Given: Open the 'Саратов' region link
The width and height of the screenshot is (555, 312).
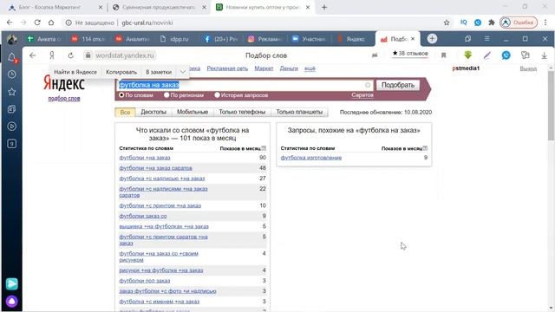Looking at the screenshot, I should pos(362,95).
